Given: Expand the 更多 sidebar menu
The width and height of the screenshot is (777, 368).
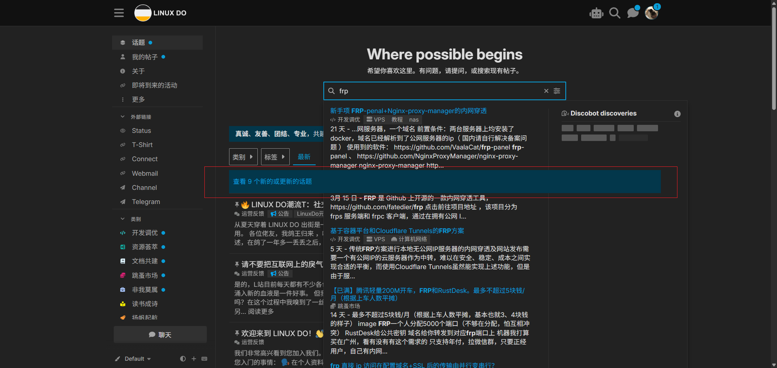Looking at the screenshot, I should (x=157, y=99).
